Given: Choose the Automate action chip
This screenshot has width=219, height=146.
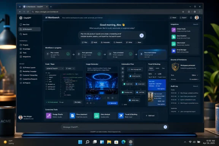Looking at the screenshot, I should tap(105, 42).
